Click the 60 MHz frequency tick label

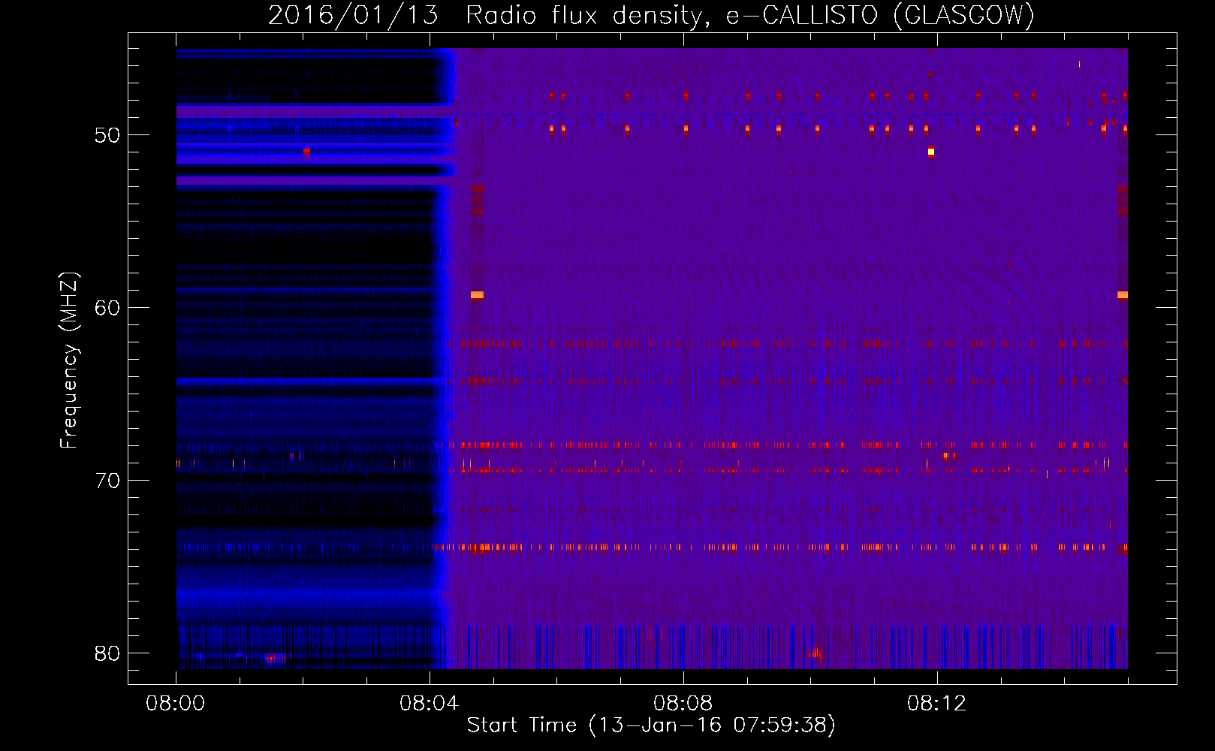pyautogui.click(x=107, y=308)
